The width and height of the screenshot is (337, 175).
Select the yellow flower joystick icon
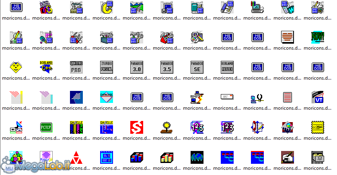[167, 127]
